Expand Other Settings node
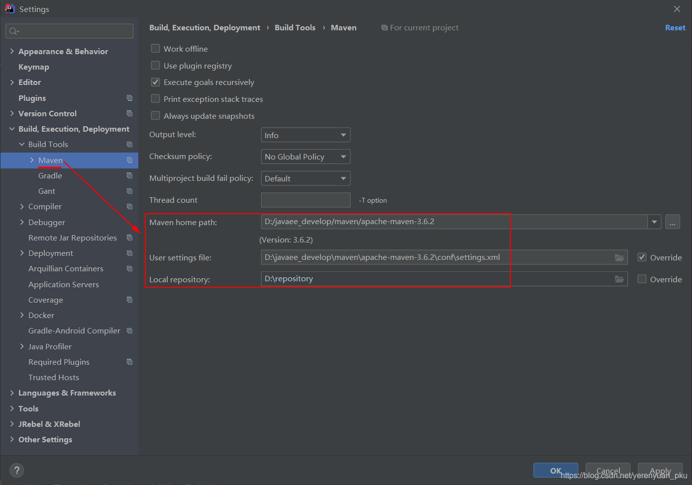Screen dimensions: 692x485 click(12, 439)
